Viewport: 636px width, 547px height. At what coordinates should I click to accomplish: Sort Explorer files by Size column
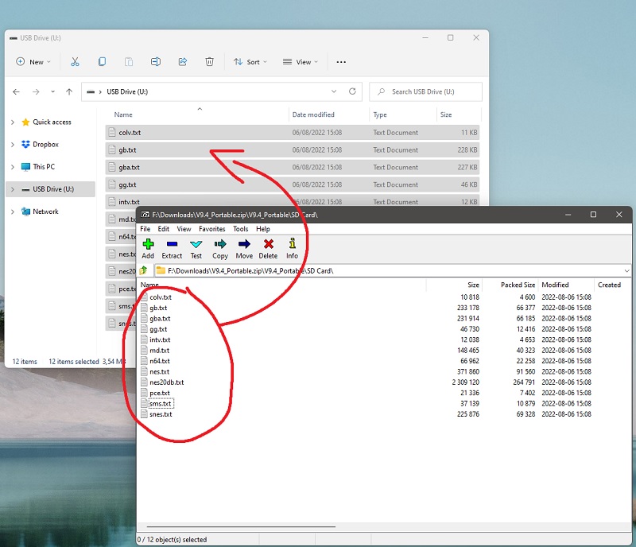coord(446,114)
